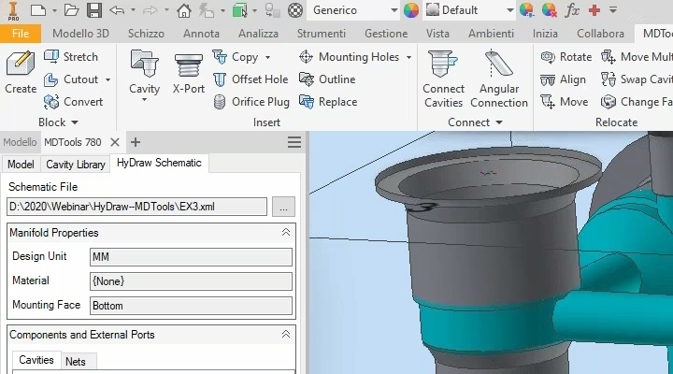
Task: Open the browser panel hamburger menu
Action: point(294,142)
